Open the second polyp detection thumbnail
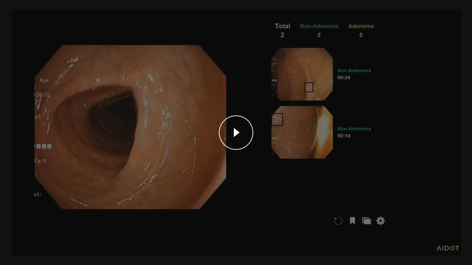472x265 pixels. [x=302, y=132]
